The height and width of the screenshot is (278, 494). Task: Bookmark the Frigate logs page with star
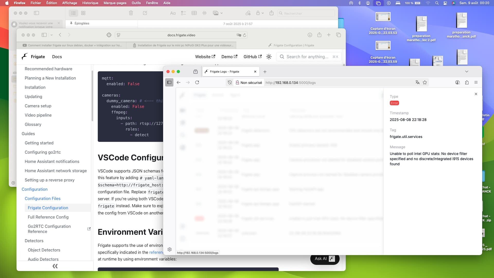(425, 82)
